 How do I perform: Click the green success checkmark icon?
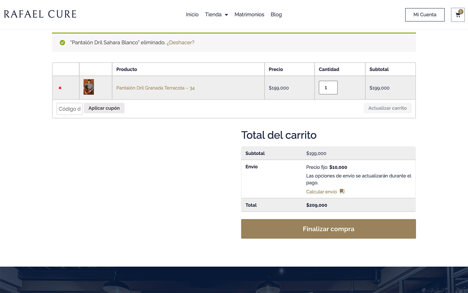click(62, 43)
